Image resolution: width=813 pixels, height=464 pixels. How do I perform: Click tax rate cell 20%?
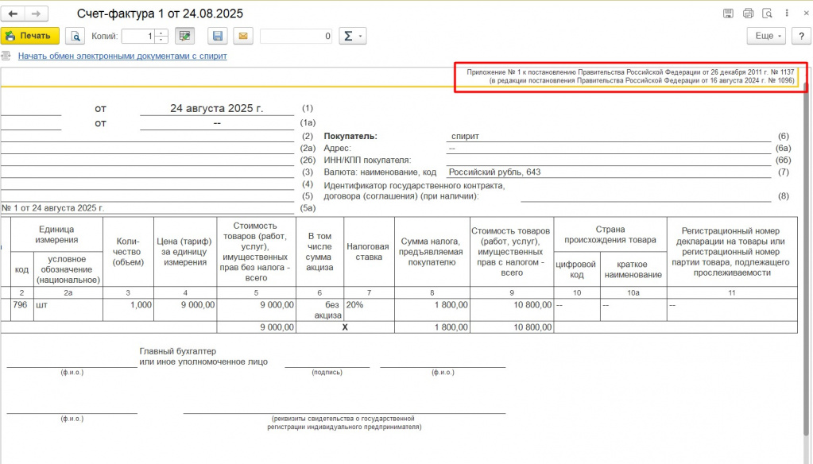pos(370,310)
